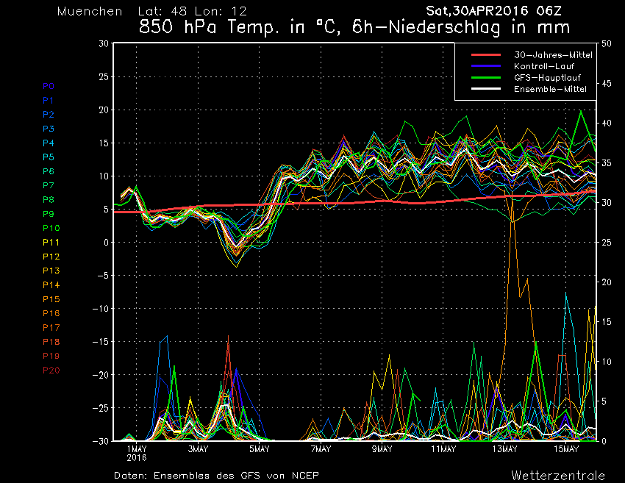Select ensemble member label P2
The image size is (625, 483).
click(x=49, y=115)
